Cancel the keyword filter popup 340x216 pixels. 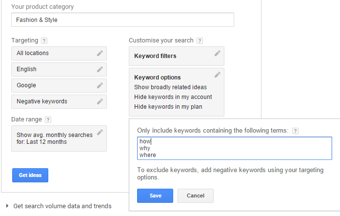[196, 196]
